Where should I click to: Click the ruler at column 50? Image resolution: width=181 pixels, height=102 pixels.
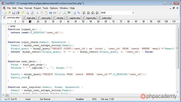83,22
